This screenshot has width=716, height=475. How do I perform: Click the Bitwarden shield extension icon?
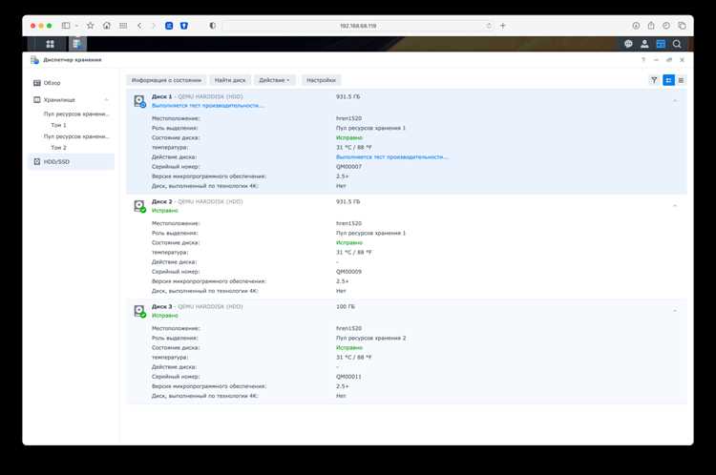pyautogui.click(x=184, y=26)
